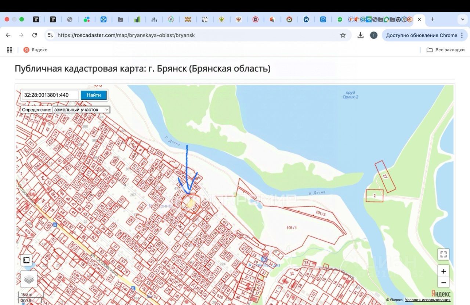Open the apps grid in bookmarks bar
Screen dimensions: 470x305
(x=10, y=50)
